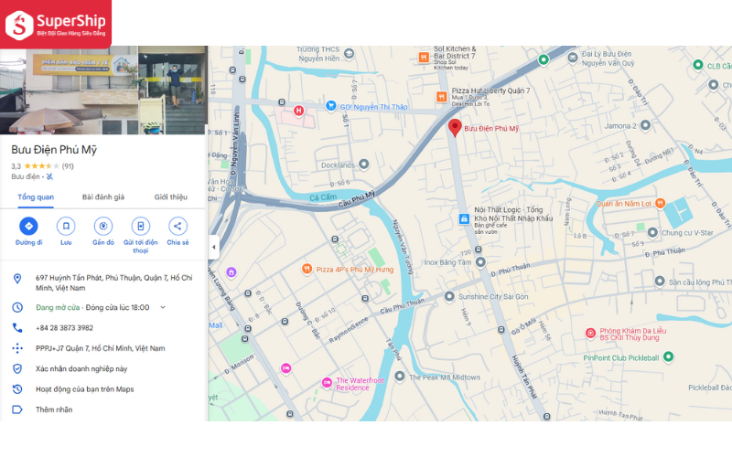The image size is (732, 457).
Task: Click the Docklands map marker
Action: [x=363, y=164]
